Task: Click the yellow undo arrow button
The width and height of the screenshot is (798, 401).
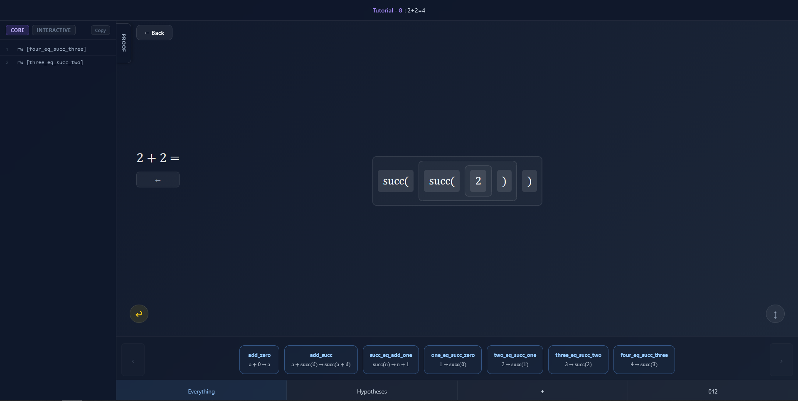Action: click(139, 314)
